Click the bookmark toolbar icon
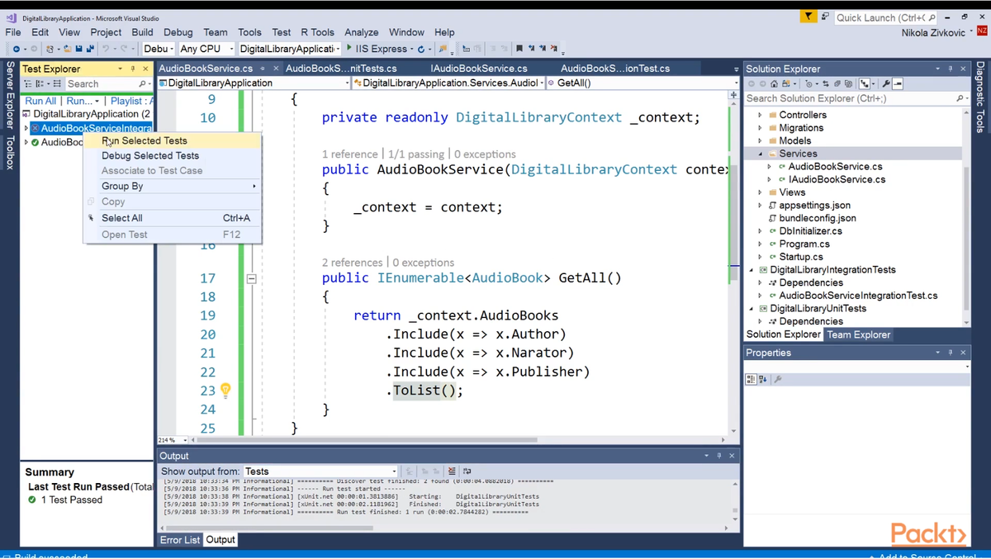 coord(519,49)
